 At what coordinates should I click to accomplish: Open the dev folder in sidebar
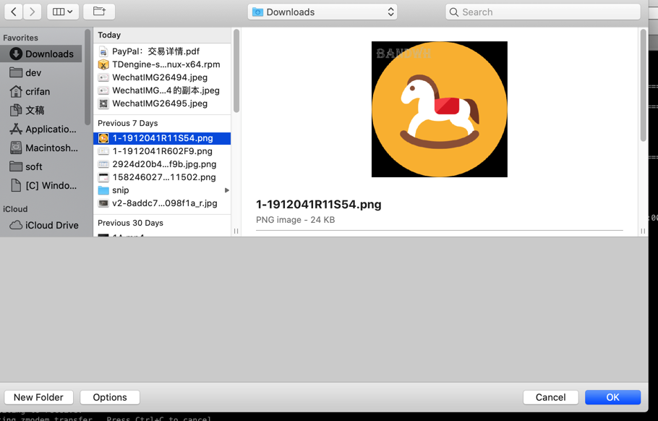pos(41,72)
